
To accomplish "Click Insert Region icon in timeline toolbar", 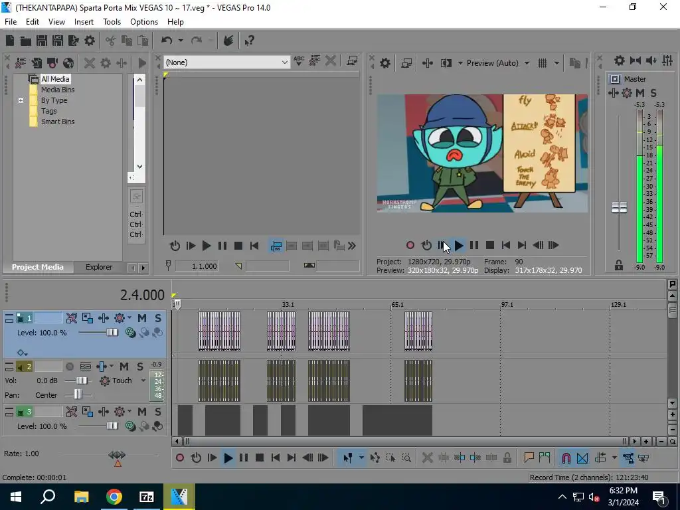I will click(x=545, y=458).
